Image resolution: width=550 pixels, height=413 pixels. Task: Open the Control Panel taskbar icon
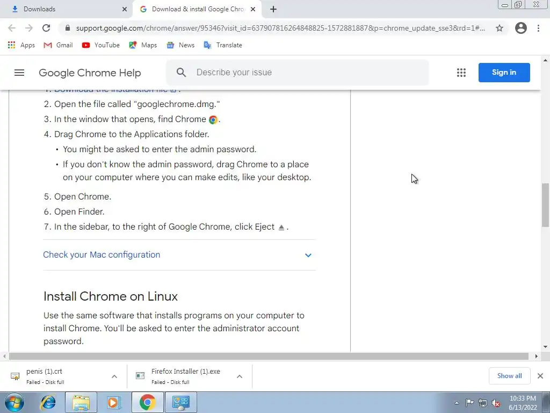pyautogui.click(x=181, y=402)
